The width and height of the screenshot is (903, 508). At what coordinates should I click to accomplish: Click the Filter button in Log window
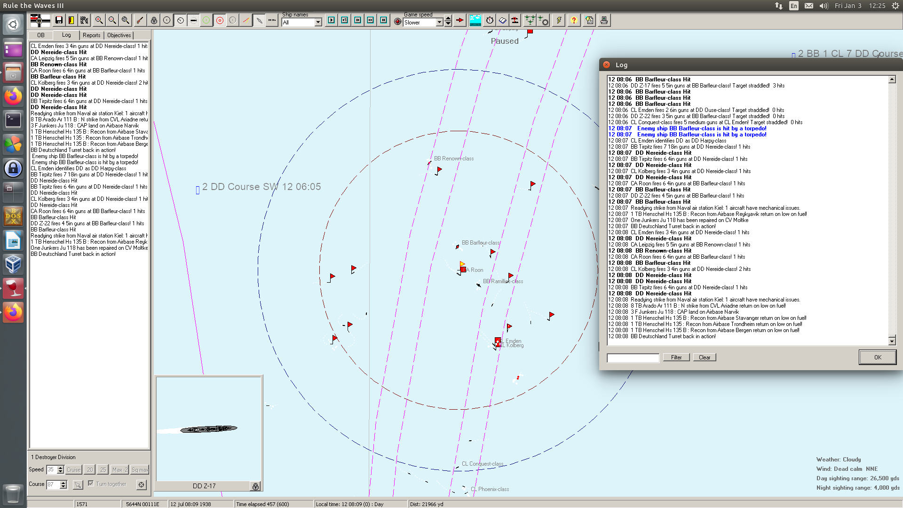(676, 357)
